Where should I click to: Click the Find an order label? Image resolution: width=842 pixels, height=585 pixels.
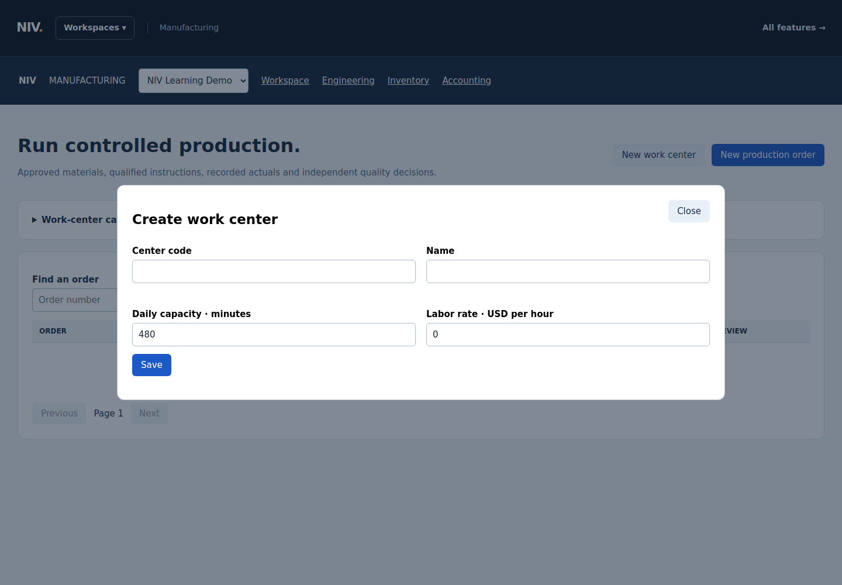(x=65, y=280)
